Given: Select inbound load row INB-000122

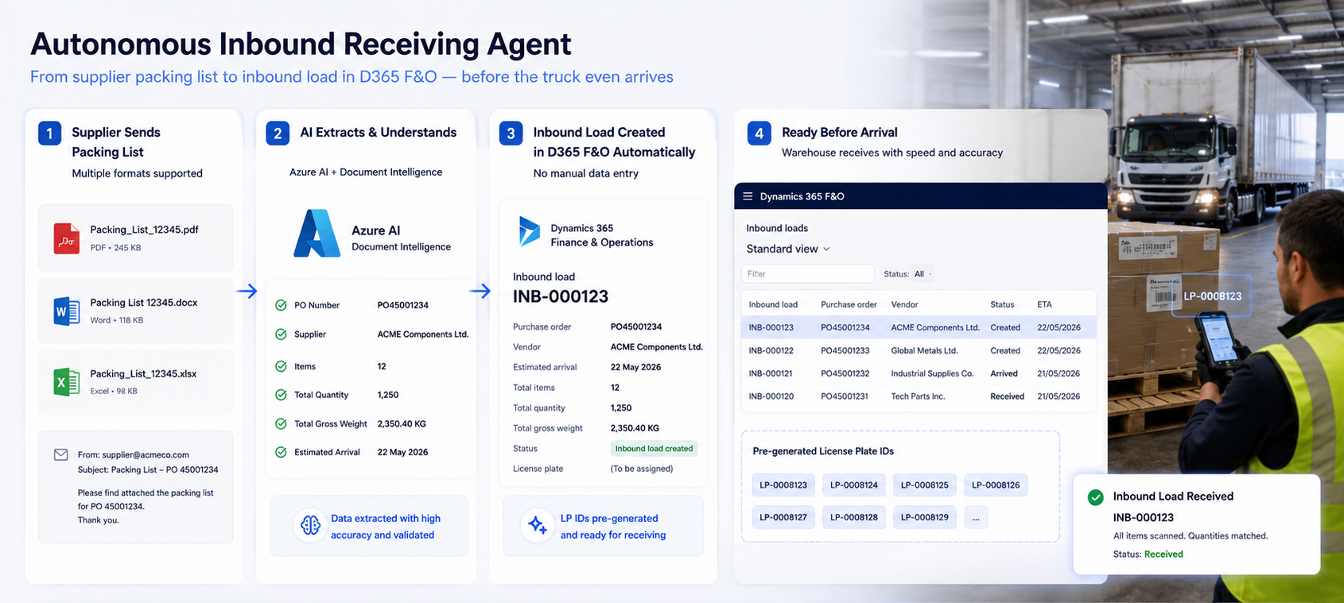Looking at the screenshot, I should click(x=919, y=350).
